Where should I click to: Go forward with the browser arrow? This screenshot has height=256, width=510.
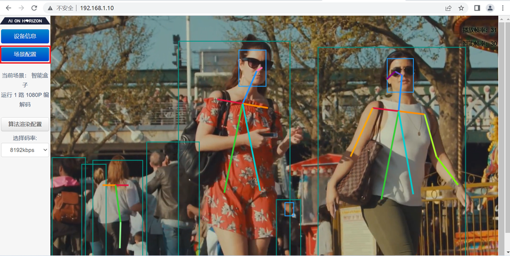coord(21,8)
